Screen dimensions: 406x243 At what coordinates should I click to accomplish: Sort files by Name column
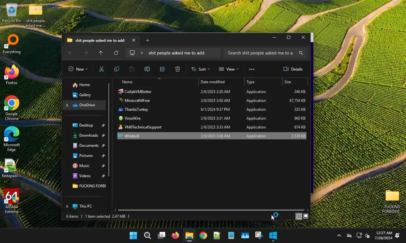127,82
